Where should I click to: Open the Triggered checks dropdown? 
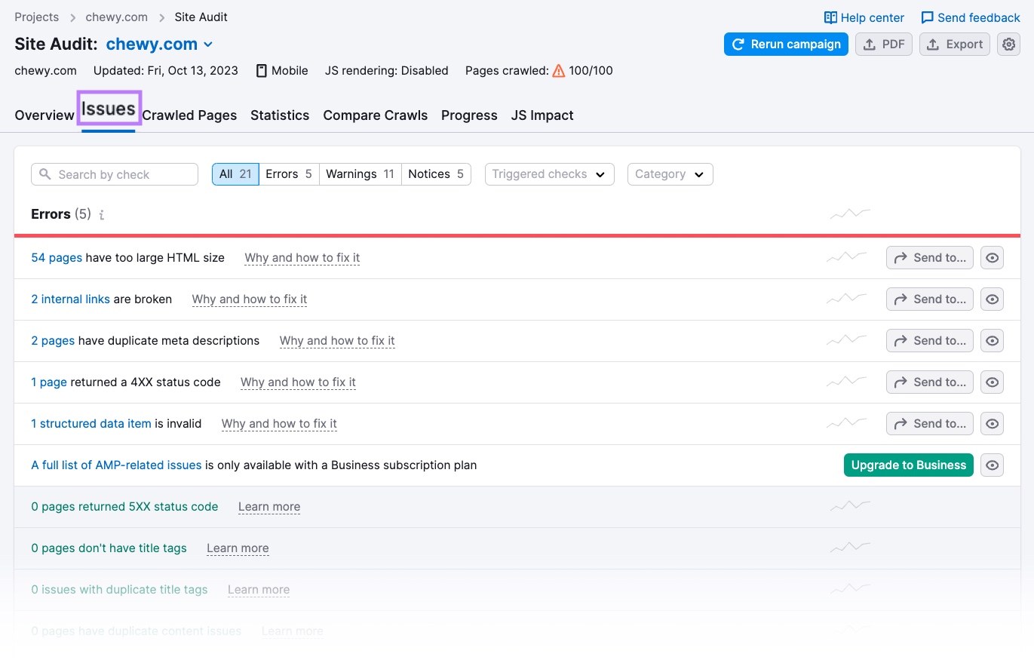[549, 174]
